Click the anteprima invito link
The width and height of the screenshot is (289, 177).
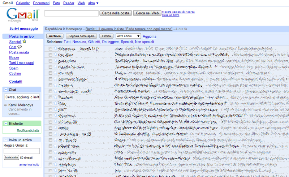pyautogui.click(x=29, y=165)
